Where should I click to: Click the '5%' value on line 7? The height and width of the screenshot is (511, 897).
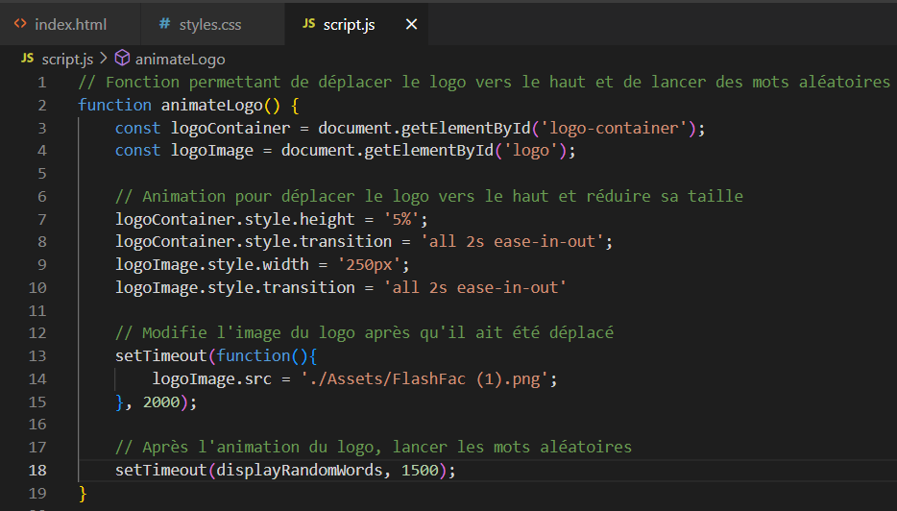[x=401, y=219]
